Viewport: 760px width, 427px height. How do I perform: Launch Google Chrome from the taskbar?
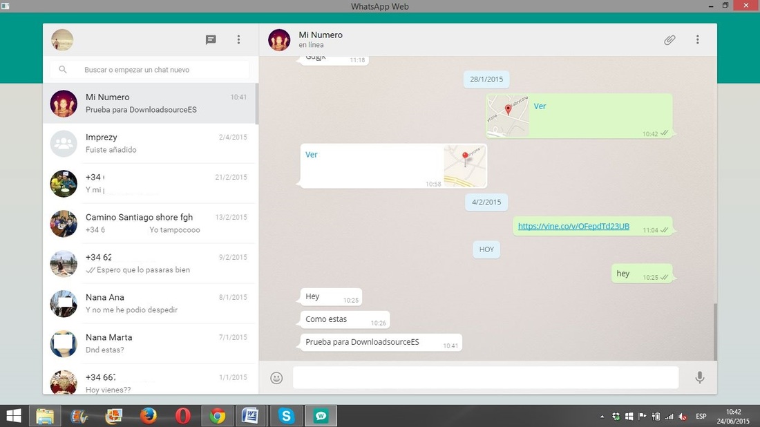217,416
